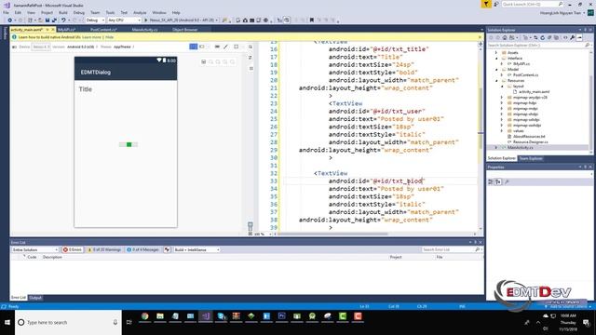The width and height of the screenshot is (596, 335).
Task: Open Visual Studio from the taskbar
Action: coord(206,316)
